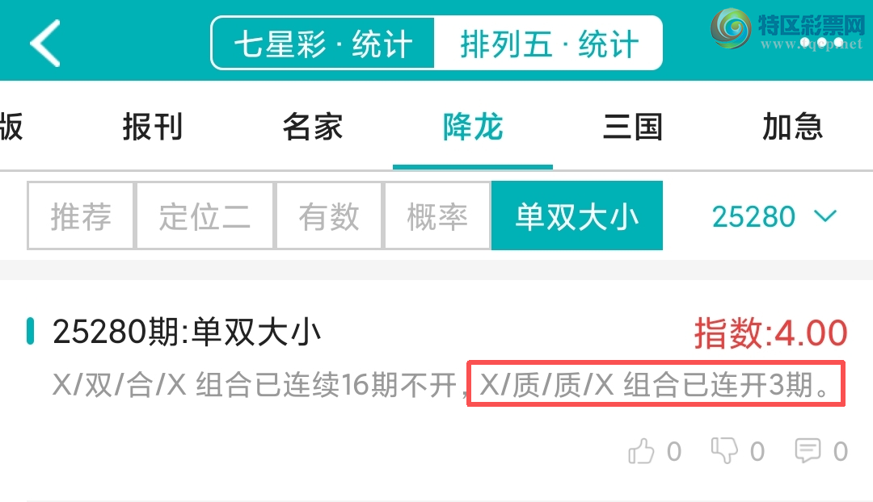Select the 有数 filter button

click(328, 215)
